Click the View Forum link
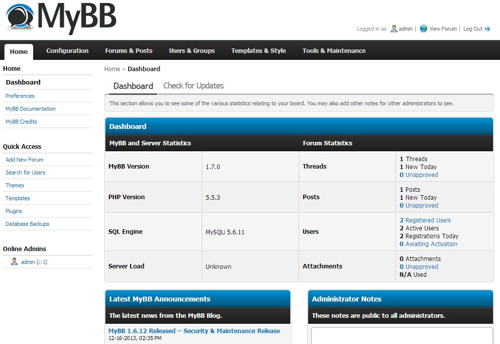 443,29
